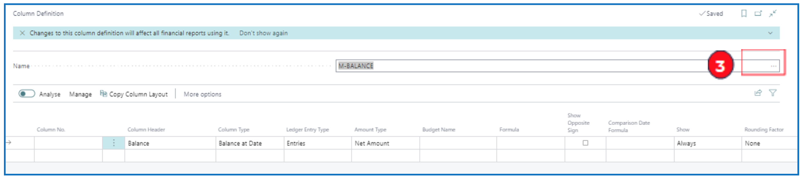Open the Manage menu
This screenshot has width=805, height=179.
point(80,94)
